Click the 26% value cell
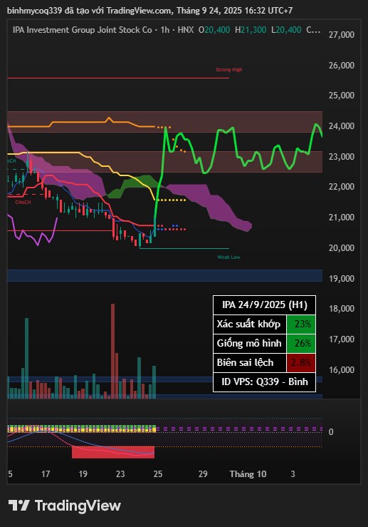The height and width of the screenshot is (527, 368). [301, 343]
